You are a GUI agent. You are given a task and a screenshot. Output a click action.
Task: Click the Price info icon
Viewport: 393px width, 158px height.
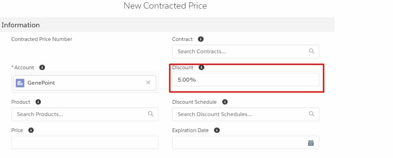tap(31, 130)
